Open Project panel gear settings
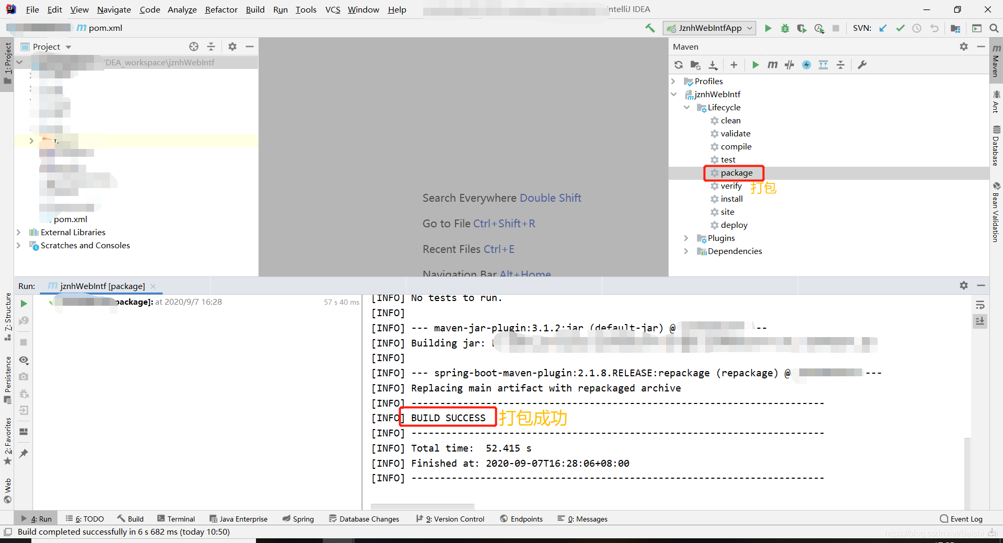 pyautogui.click(x=232, y=47)
